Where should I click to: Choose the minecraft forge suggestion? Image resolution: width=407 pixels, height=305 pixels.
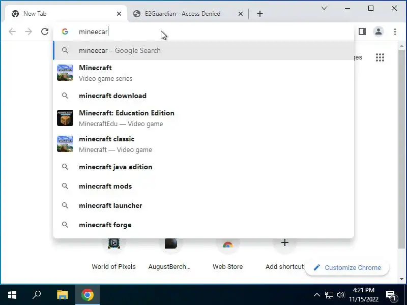pos(203,225)
